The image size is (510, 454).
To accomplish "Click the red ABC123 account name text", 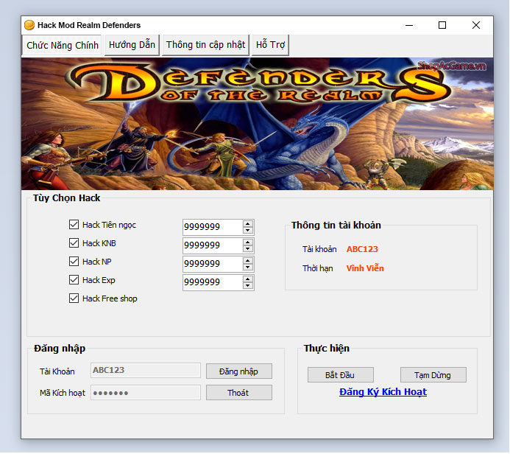I will click(x=362, y=249).
